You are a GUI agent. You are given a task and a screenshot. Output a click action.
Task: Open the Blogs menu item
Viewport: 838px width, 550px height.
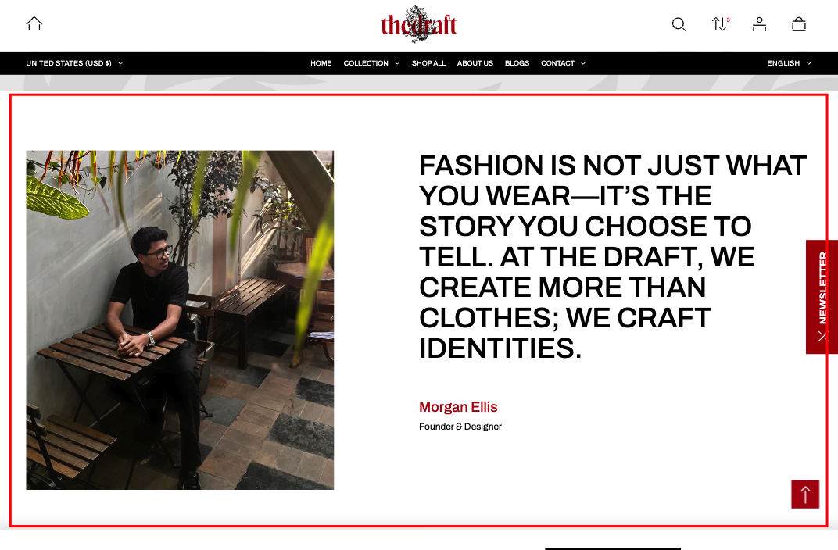pyautogui.click(x=517, y=63)
